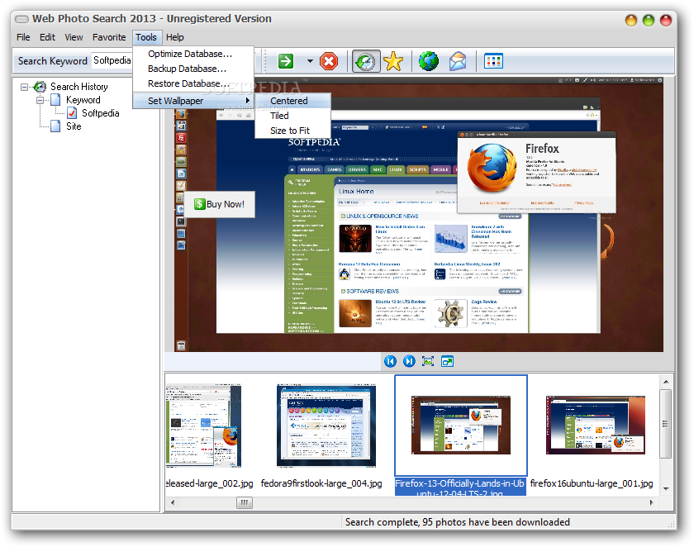Select Tiled wallpaper option

[293, 116]
